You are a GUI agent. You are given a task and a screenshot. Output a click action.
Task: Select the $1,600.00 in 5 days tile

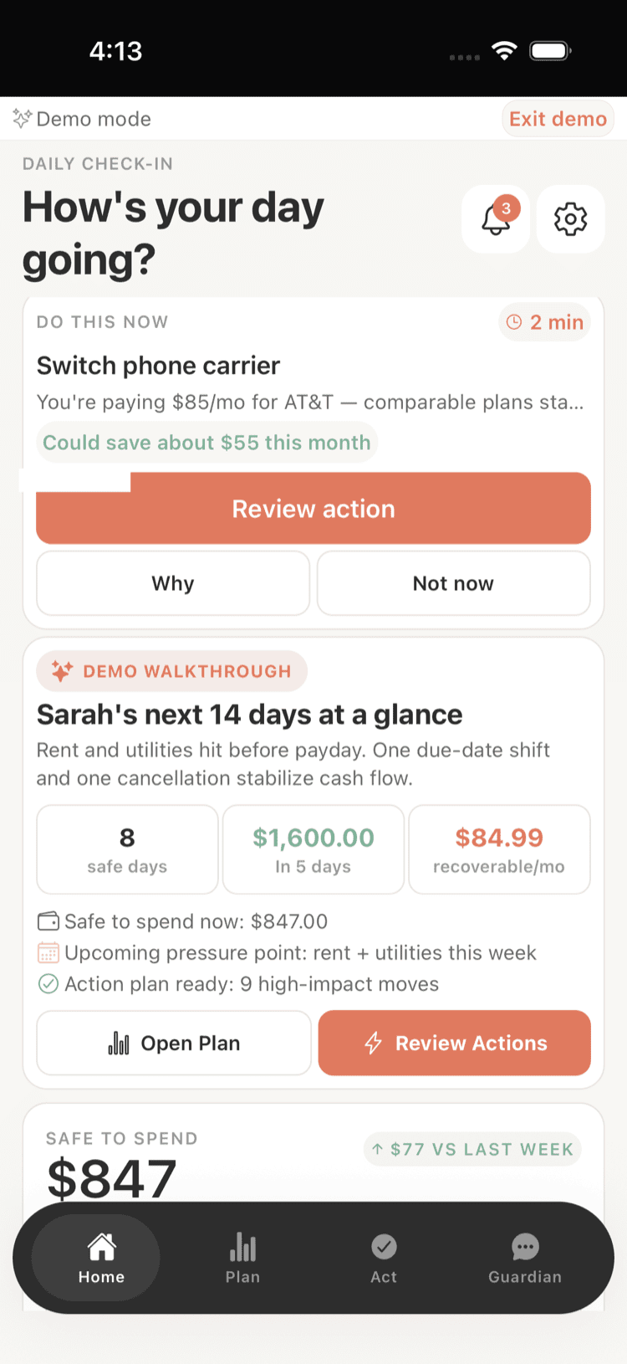pos(313,849)
